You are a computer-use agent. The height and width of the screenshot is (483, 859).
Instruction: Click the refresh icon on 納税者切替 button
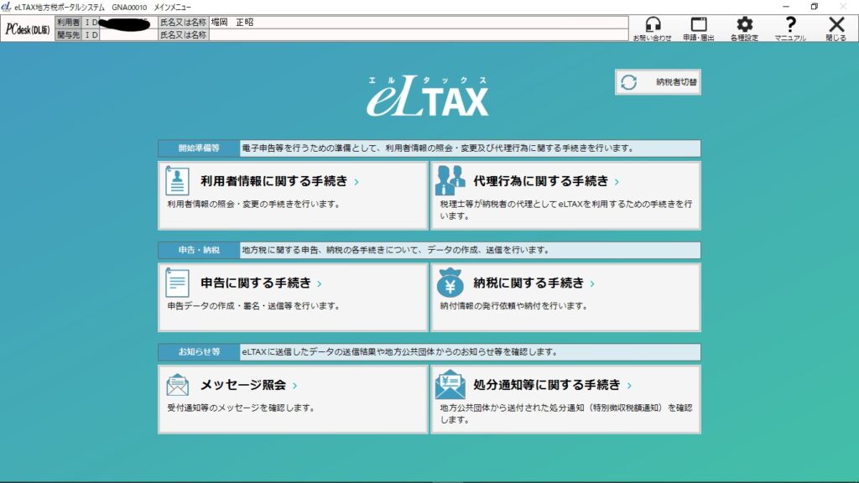629,81
